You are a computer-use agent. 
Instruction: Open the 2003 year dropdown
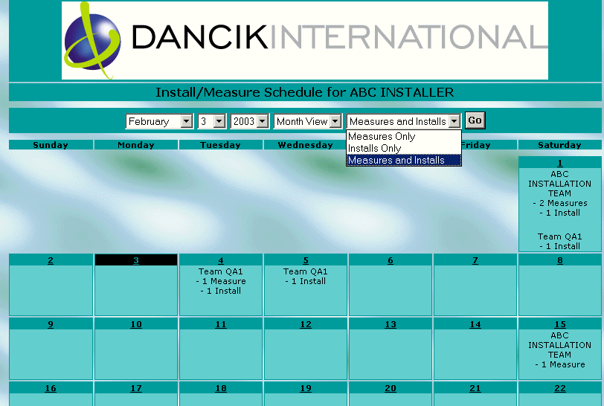click(249, 121)
